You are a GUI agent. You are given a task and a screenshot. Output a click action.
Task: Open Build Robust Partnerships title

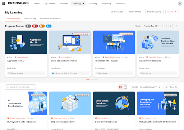pyautogui.click(x=64, y=61)
